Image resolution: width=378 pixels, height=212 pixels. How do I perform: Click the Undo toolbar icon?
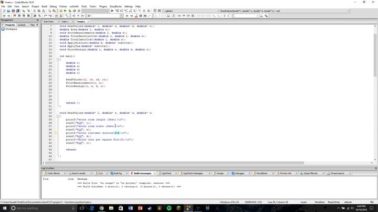point(24,11)
